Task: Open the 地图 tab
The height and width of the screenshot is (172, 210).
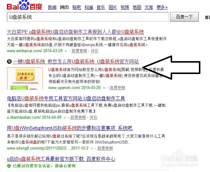Action: pos(137,7)
